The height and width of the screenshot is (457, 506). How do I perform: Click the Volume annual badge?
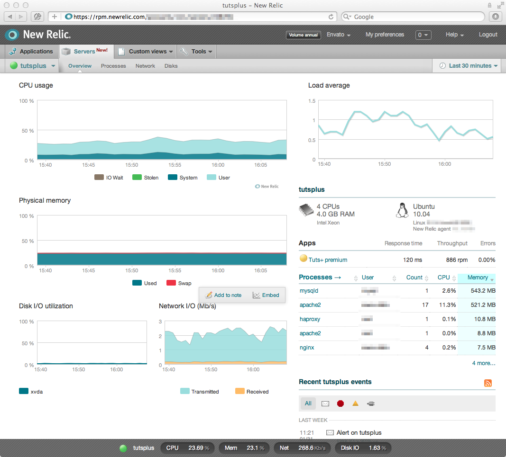tap(303, 35)
